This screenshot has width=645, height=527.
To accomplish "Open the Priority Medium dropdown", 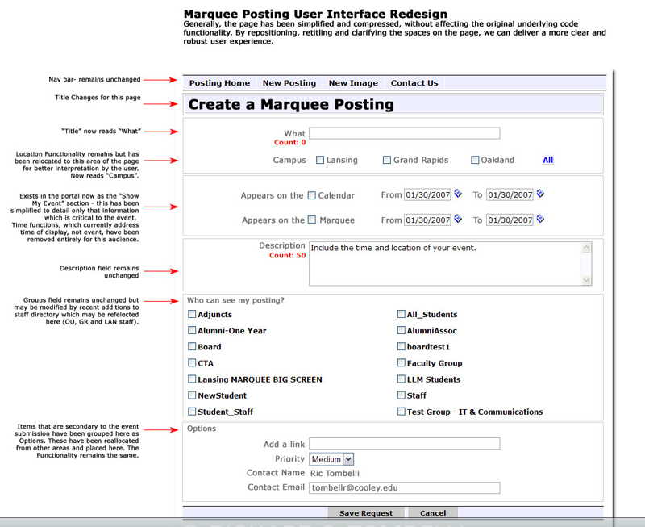I will pos(331,459).
